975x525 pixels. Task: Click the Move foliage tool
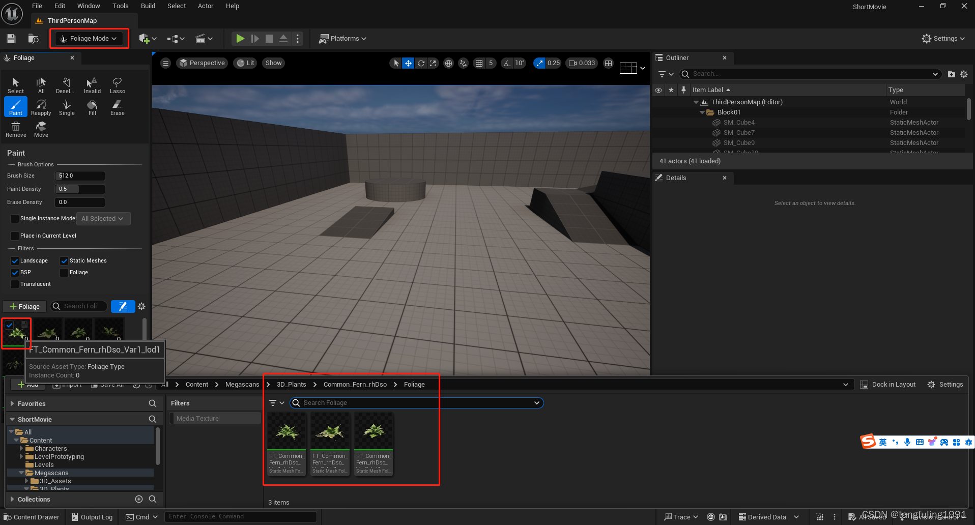pyautogui.click(x=41, y=129)
